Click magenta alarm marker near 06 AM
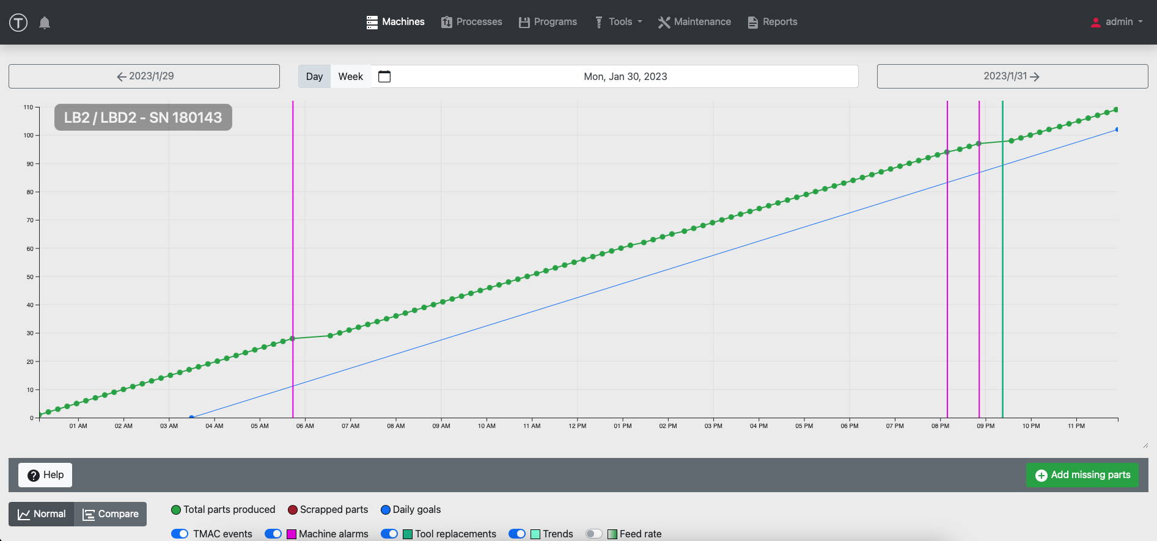 293,260
